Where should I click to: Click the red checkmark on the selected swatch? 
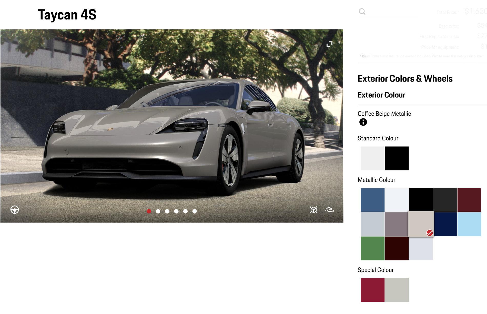(430, 233)
